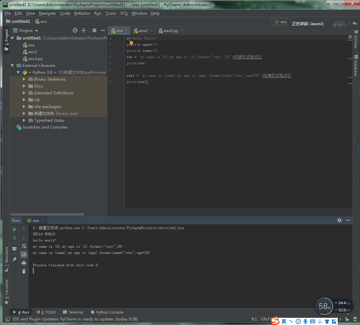This screenshot has height=325, width=360.
Task: Click Collapse All icon in Project toolbar
Action: click(x=84, y=30)
